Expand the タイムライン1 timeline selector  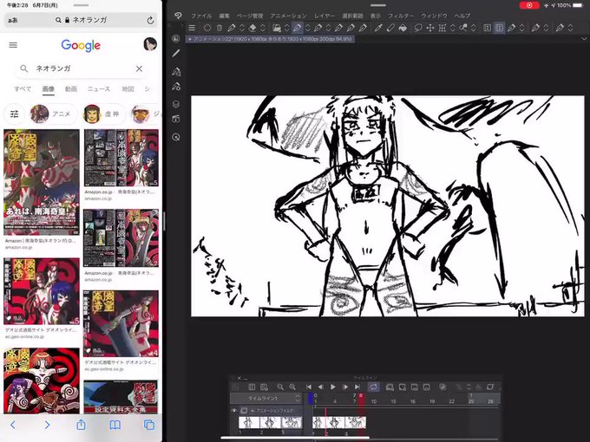[266, 398]
